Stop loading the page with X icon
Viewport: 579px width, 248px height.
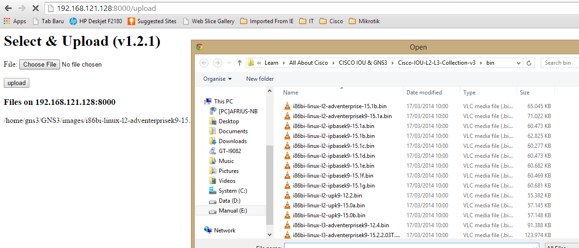coord(35,8)
